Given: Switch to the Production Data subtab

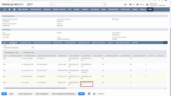Looking at the screenshot, I should tap(26, 43).
